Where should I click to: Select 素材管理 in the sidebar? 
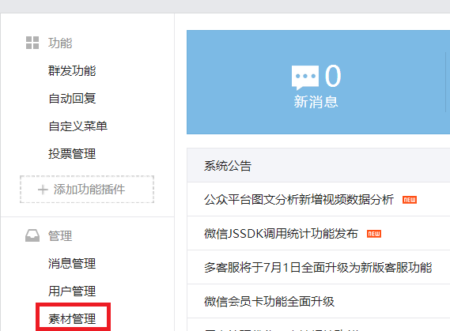[x=72, y=318]
